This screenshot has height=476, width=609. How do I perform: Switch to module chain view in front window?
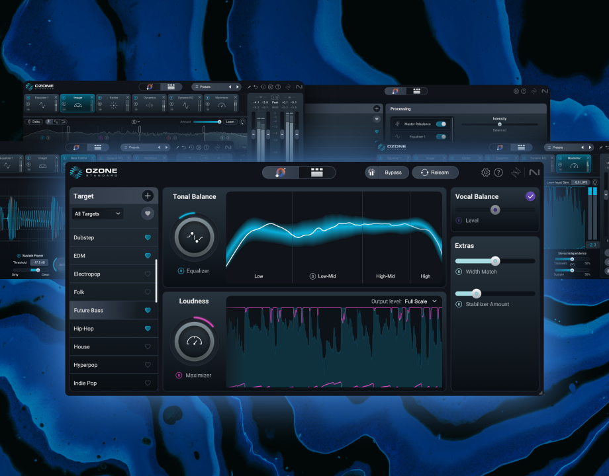tap(317, 173)
